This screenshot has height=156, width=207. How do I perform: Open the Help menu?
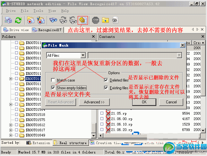tap(65, 11)
